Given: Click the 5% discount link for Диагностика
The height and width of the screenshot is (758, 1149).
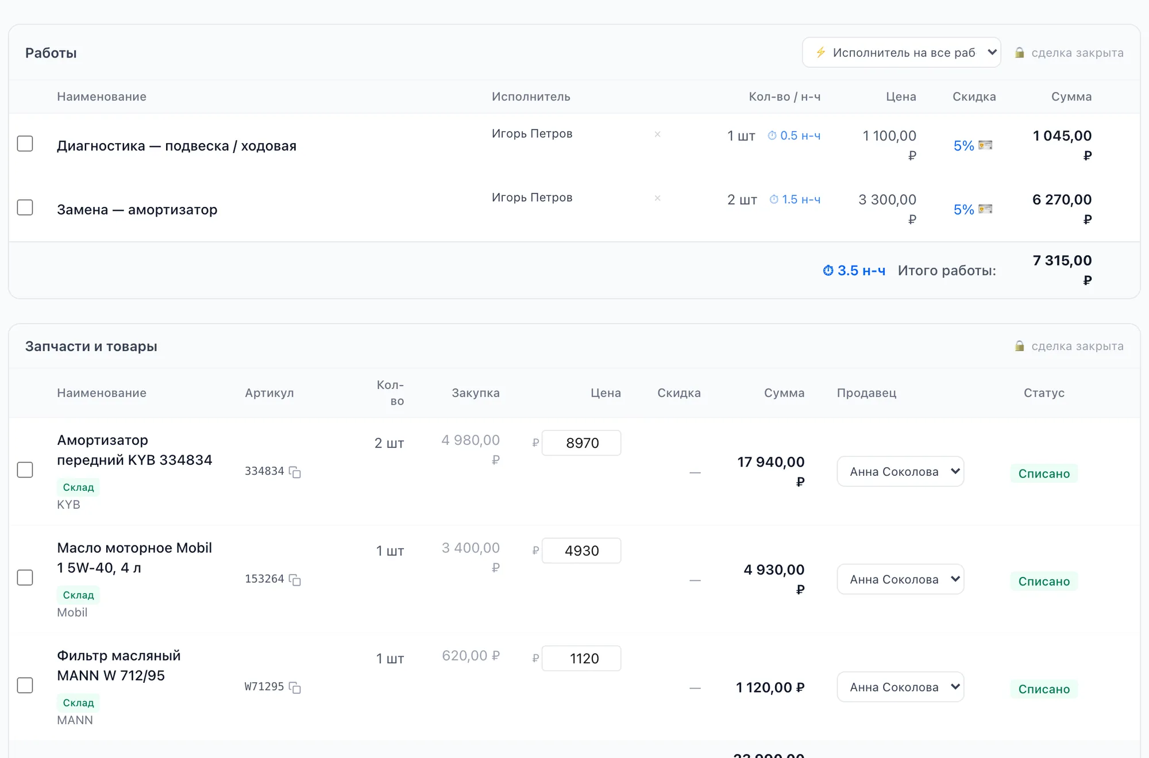Looking at the screenshot, I should (963, 145).
